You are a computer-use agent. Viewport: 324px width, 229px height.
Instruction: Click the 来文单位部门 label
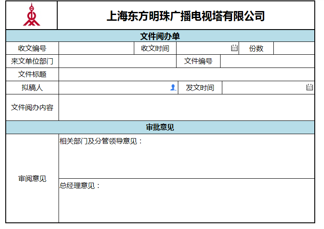point(32,61)
